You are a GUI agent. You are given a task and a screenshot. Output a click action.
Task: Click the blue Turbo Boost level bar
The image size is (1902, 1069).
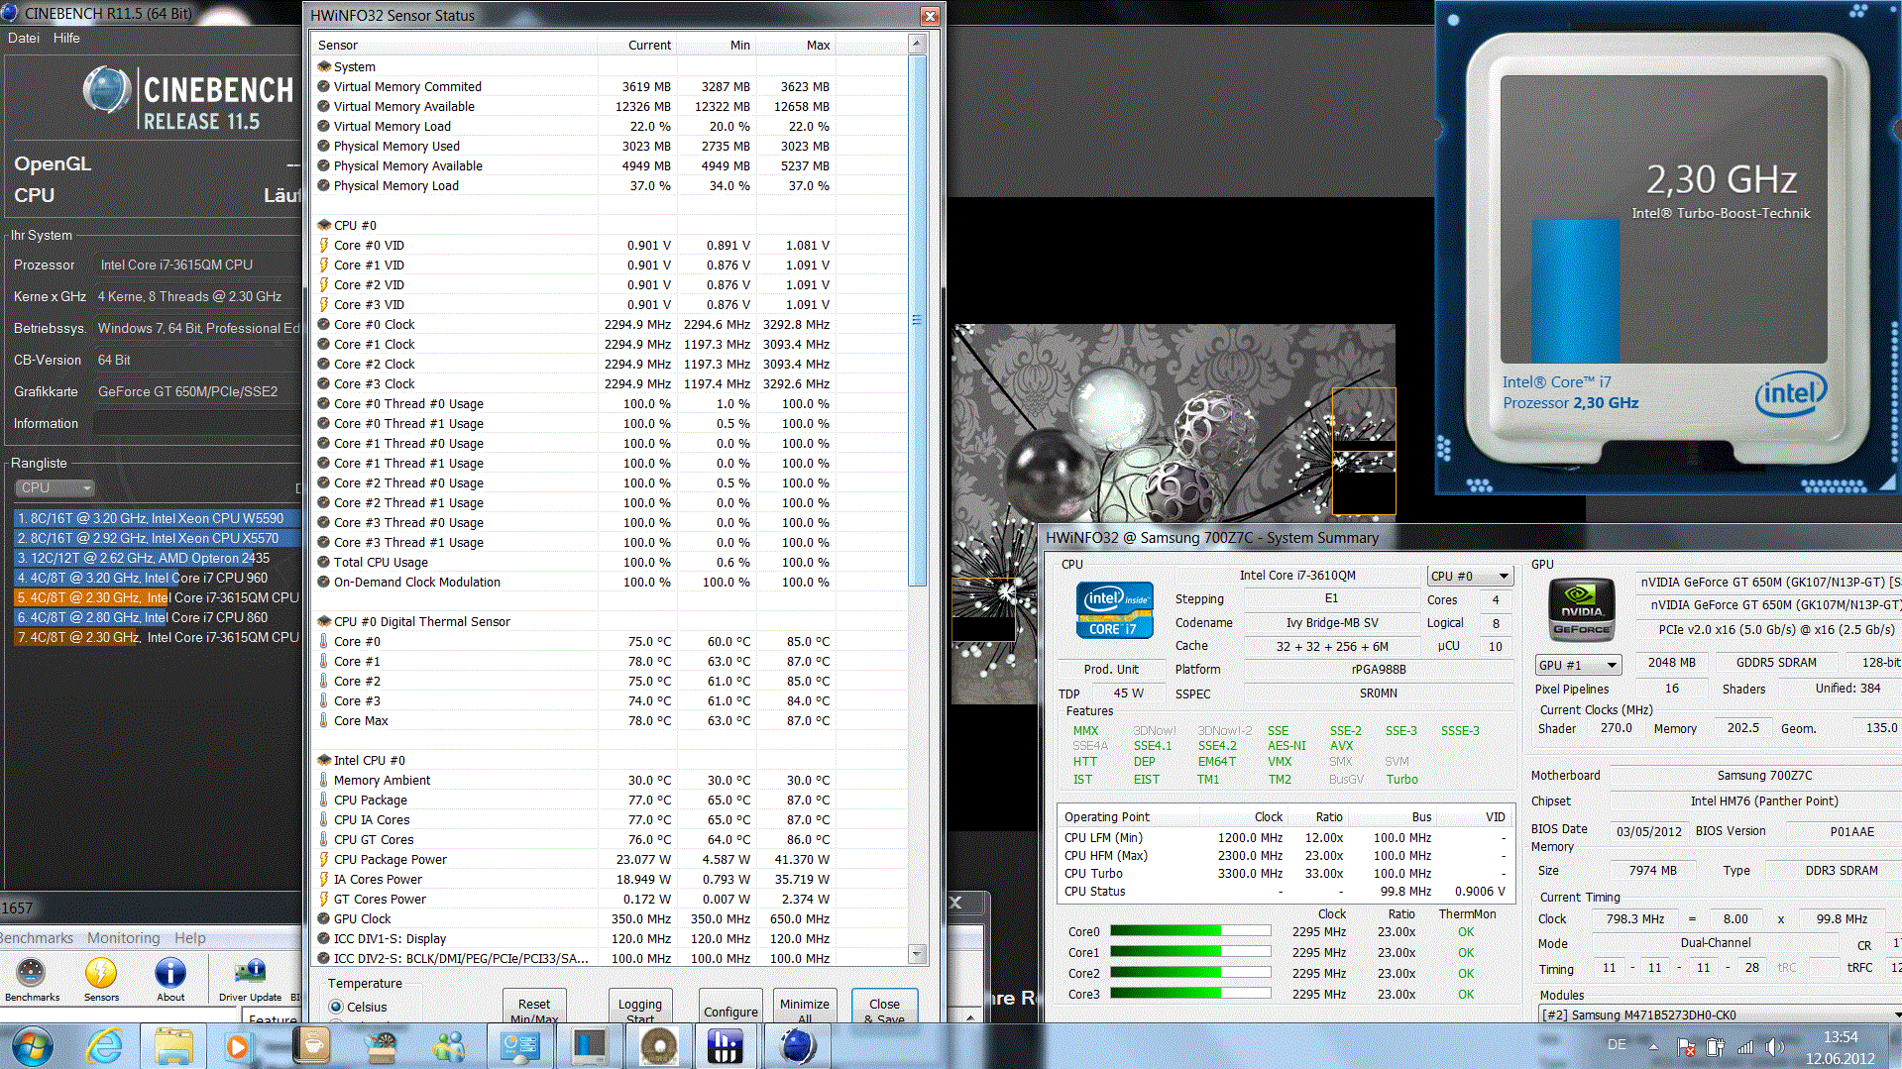(x=1575, y=291)
